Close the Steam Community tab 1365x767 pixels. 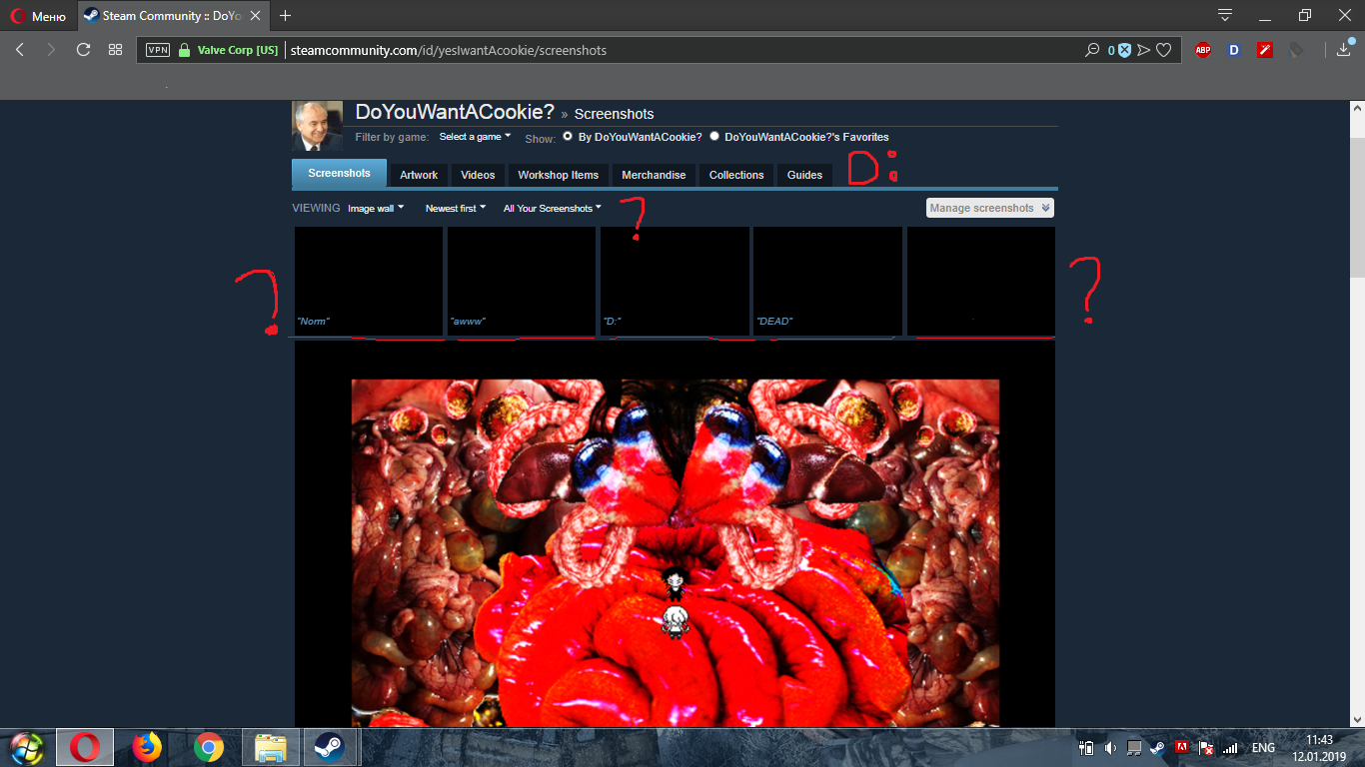(256, 16)
